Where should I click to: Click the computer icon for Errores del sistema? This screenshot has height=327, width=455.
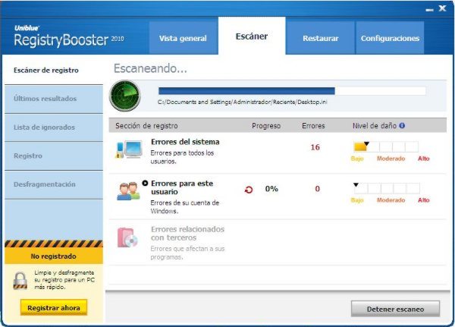tap(130, 149)
